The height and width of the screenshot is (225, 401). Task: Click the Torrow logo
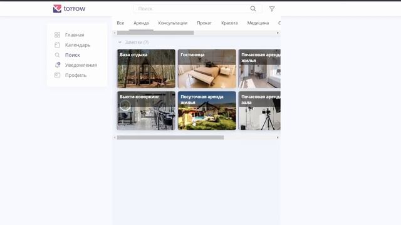click(x=69, y=9)
